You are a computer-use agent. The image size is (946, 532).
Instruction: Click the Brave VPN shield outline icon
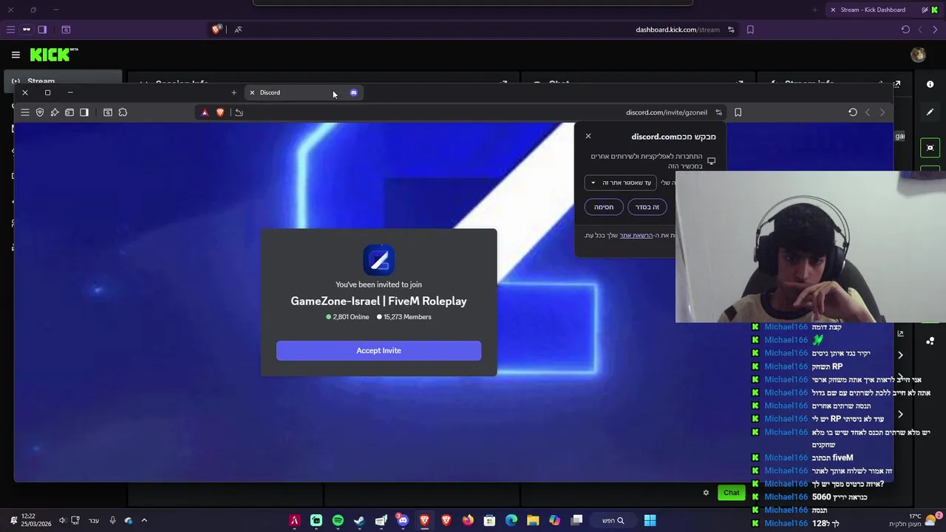[40, 112]
